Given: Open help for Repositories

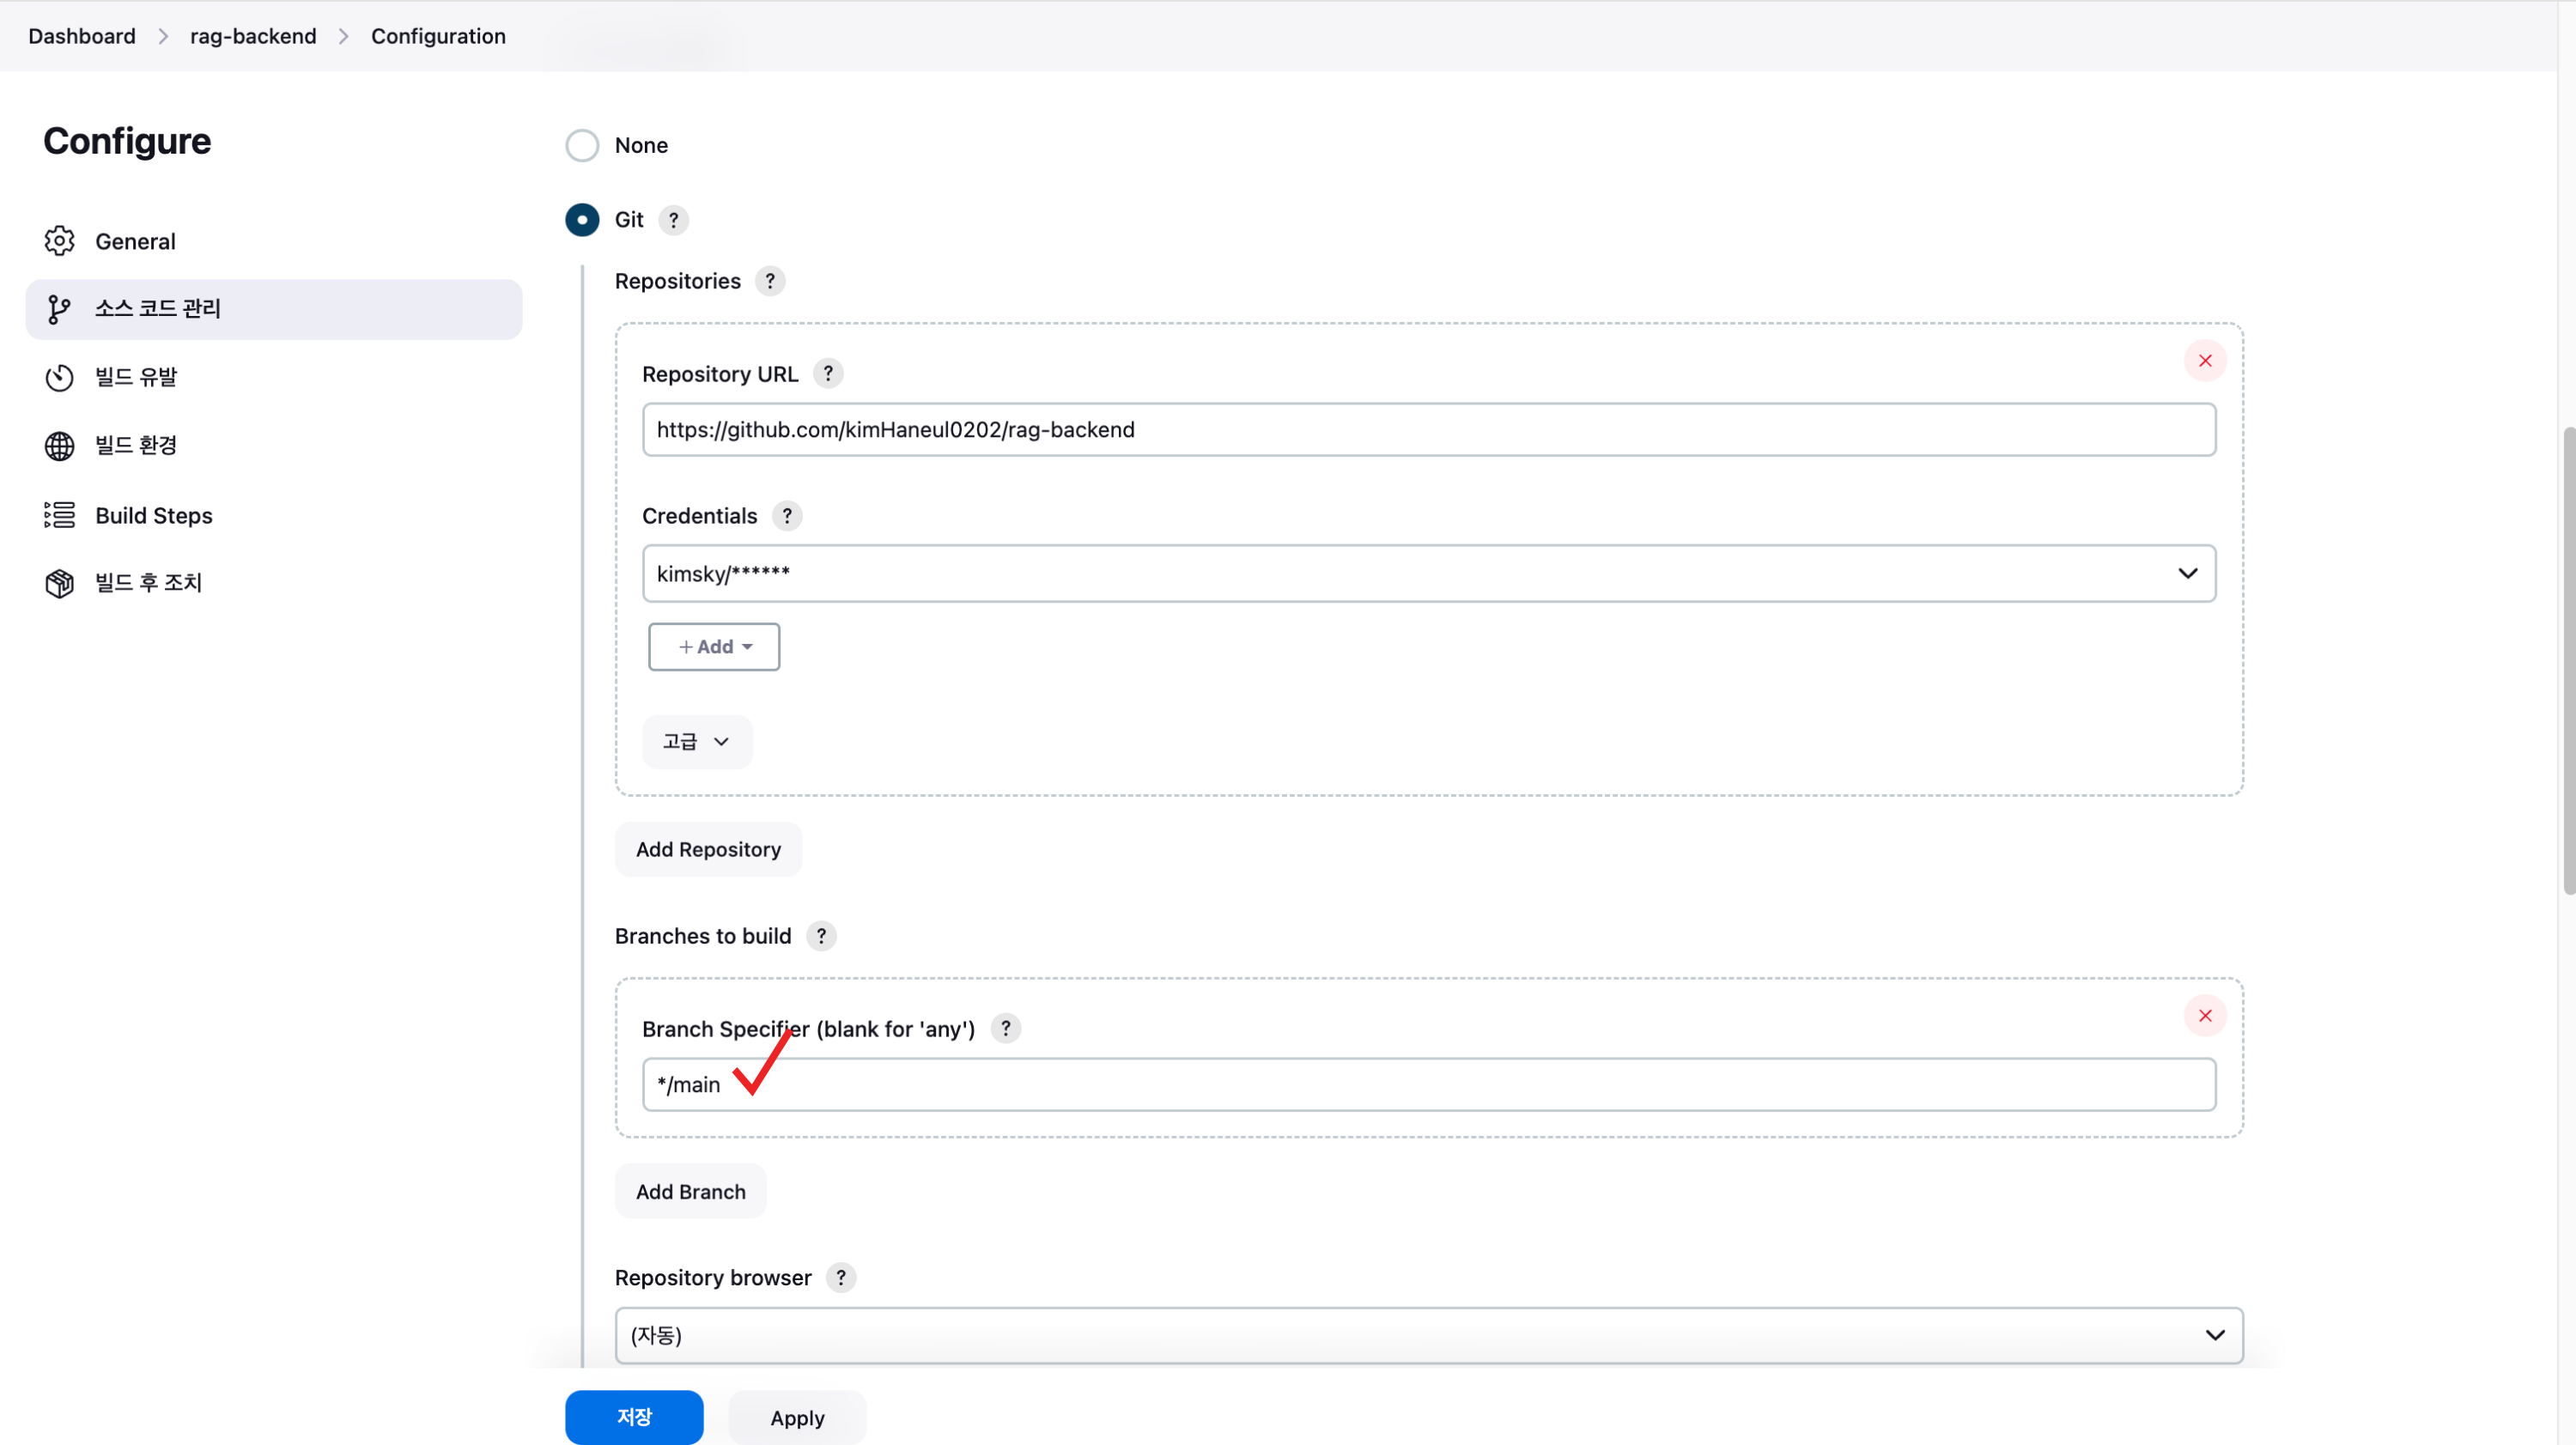Looking at the screenshot, I should click(770, 281).
